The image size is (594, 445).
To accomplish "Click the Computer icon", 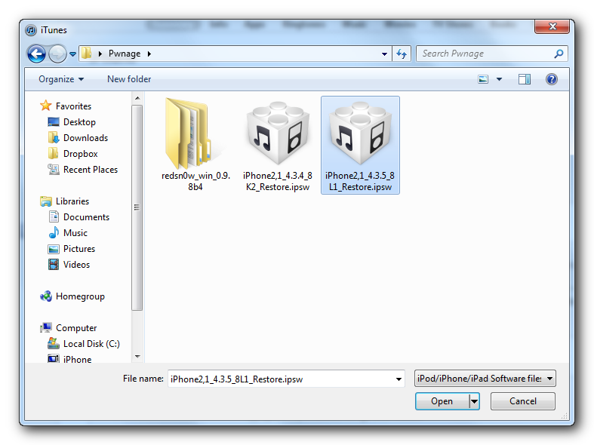I will click(46, 327).
